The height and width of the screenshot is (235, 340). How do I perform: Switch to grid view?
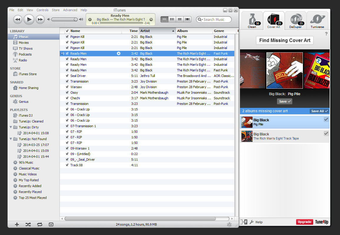click(x=180, y=19)
